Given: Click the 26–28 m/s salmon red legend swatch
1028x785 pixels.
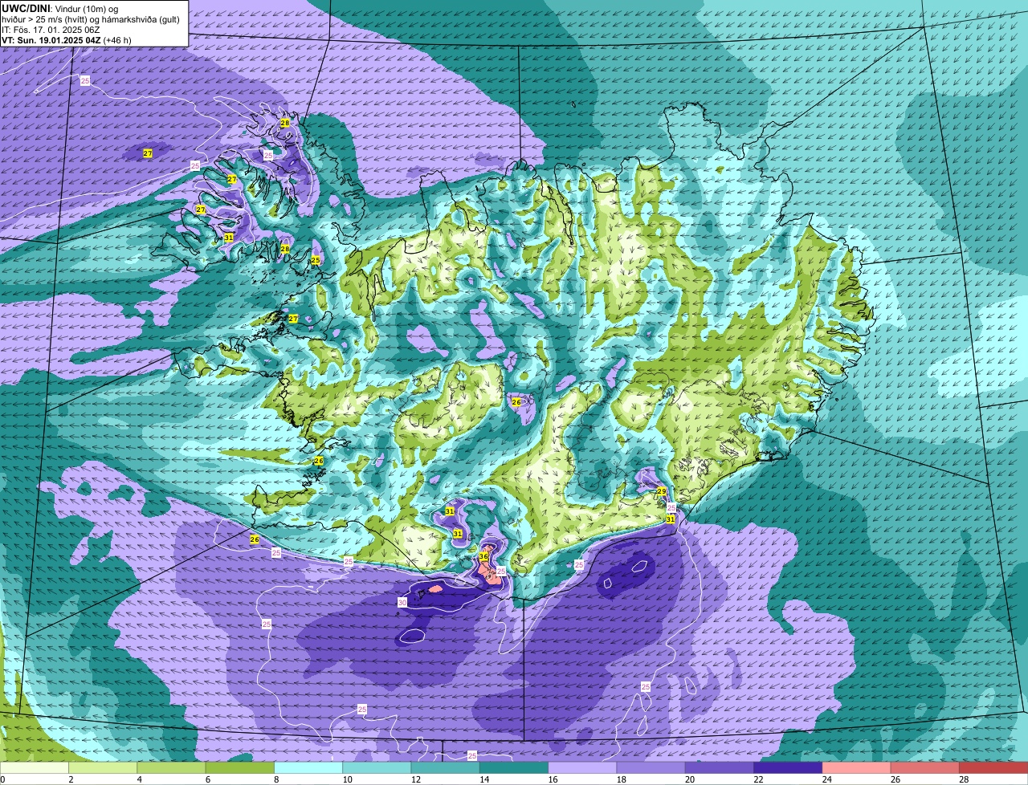Looking at the screenshot, I should coord(925,767).
